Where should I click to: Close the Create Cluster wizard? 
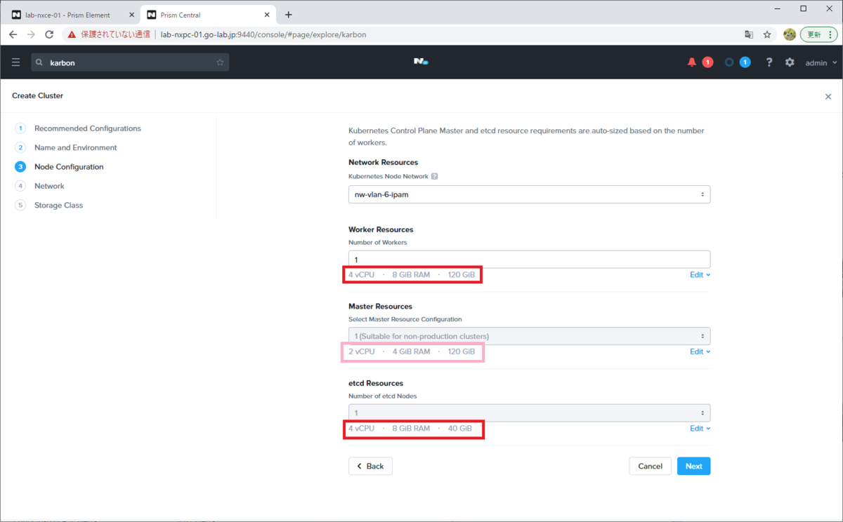(x=828, y=97)
